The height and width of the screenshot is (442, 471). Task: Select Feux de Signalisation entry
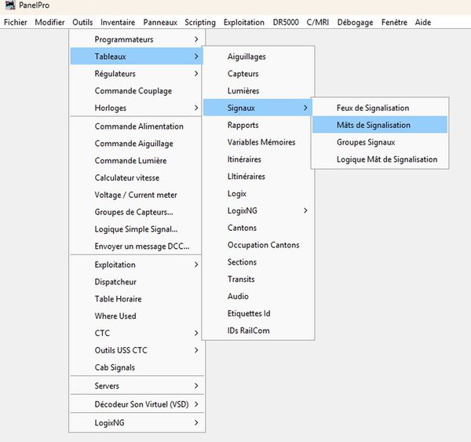pos(373,108)
